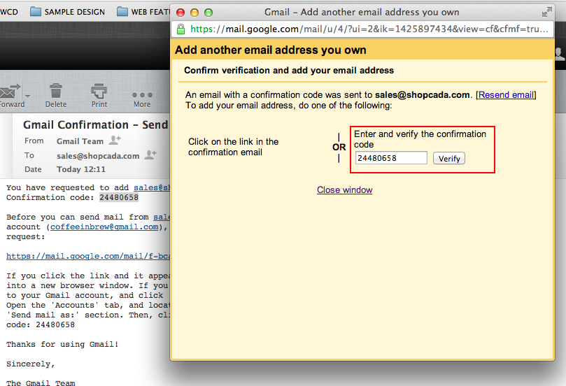Click the user profile icon behind popup
The height and width of the screenshot is (386, 566).
pos(560,54)
